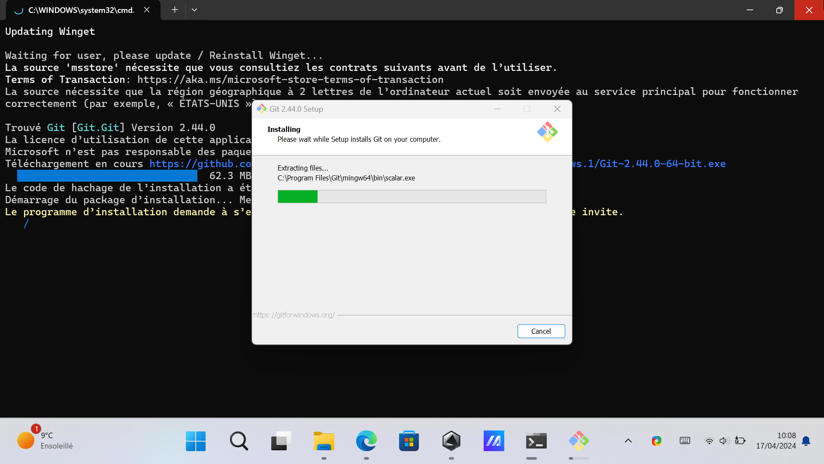Open Task View on taskbar
This screenshot has width=824, height=464.
pos(281,441)
